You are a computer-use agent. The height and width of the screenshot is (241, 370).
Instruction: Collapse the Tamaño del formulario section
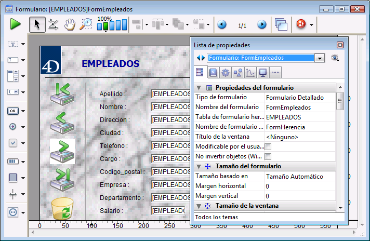[199, 166]
